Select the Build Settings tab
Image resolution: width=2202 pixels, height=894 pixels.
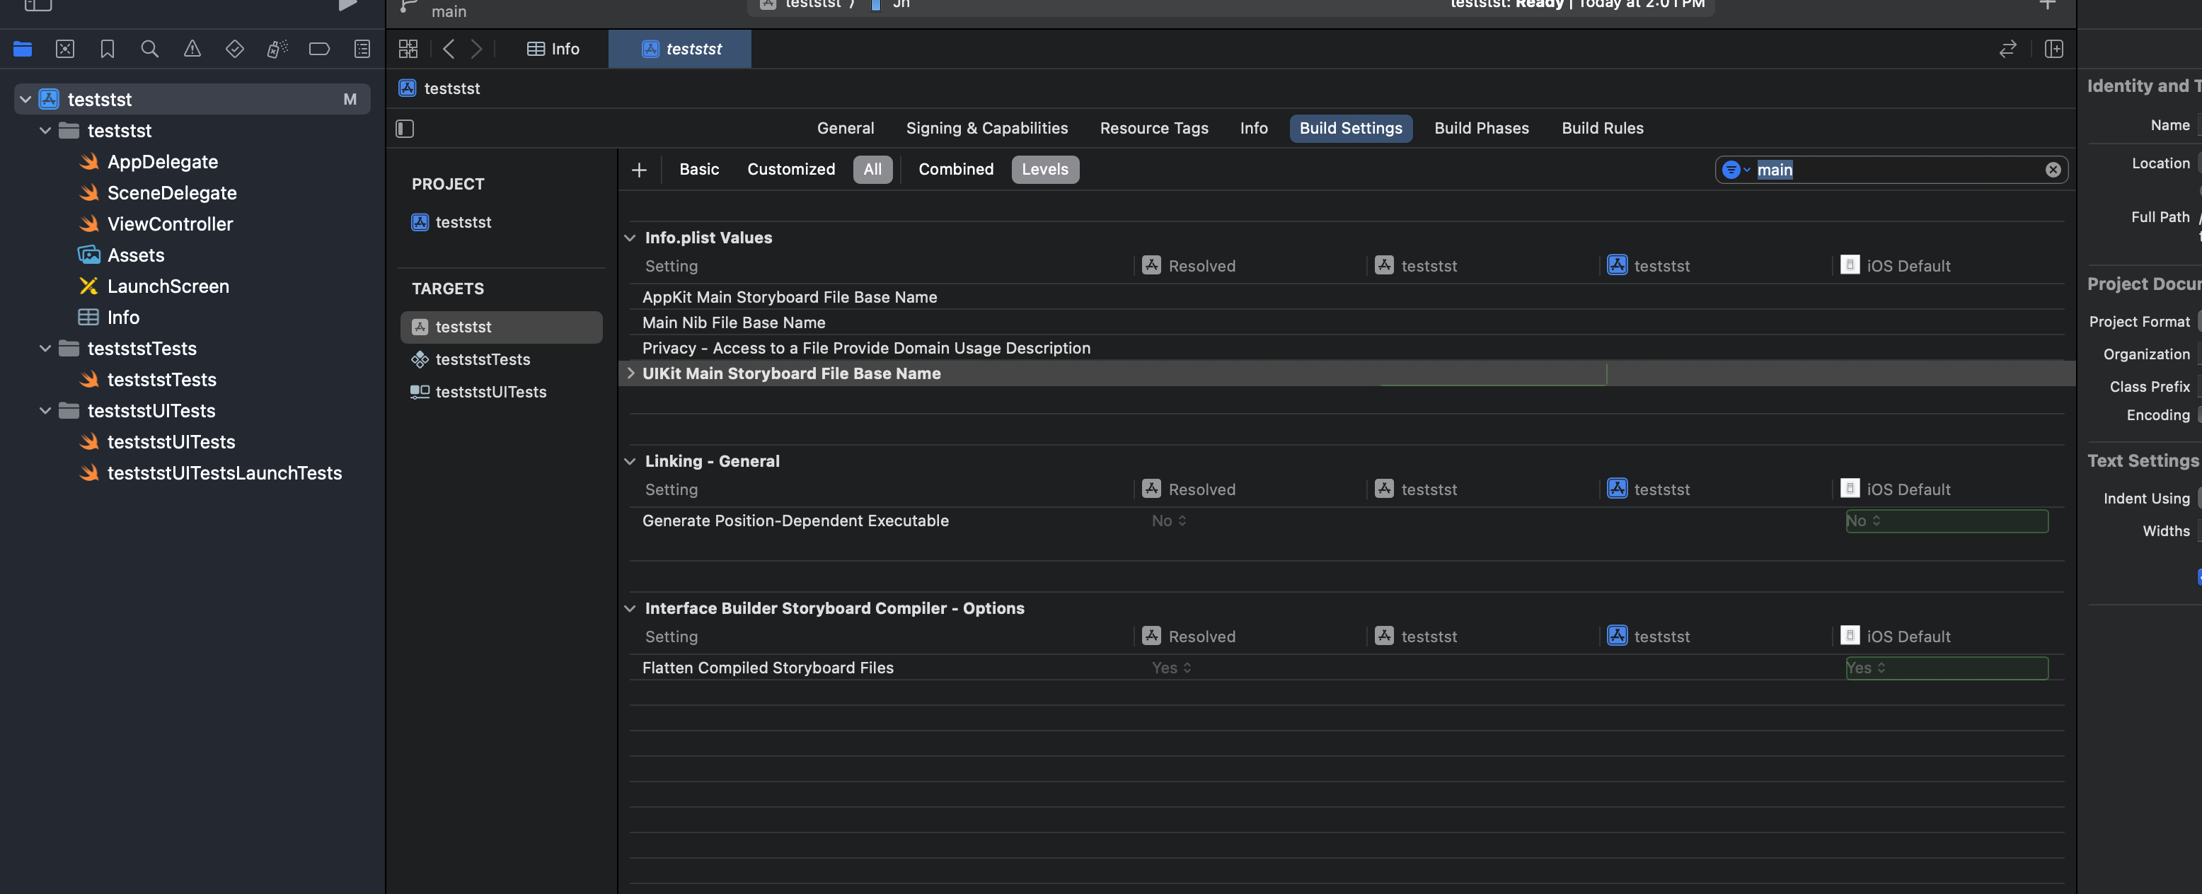(x=1351, y=128)
